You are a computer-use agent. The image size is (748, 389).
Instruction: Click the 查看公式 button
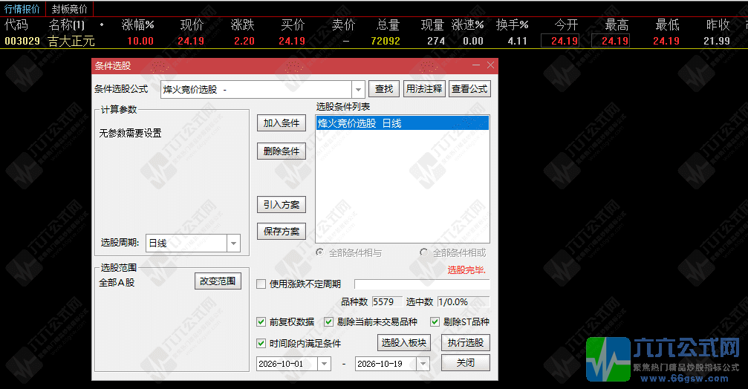[469, 89]
